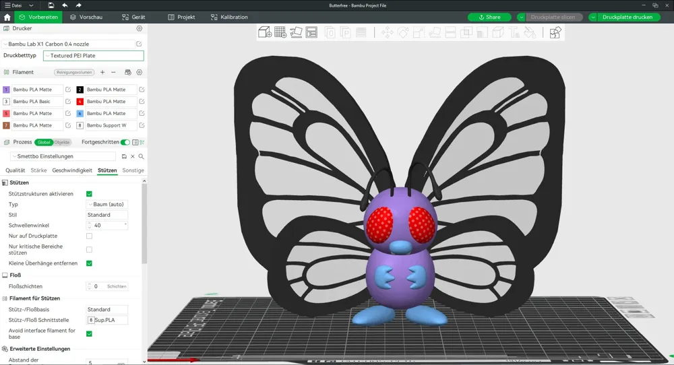This screenshot has height=365, width=674.
Task: Open the Stütz-/Floßbasis filament dropdown
Action: click(107, 310)
